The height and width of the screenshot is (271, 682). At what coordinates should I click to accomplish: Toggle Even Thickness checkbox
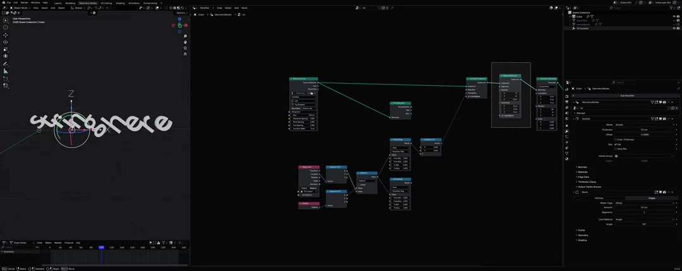[616, 139]
